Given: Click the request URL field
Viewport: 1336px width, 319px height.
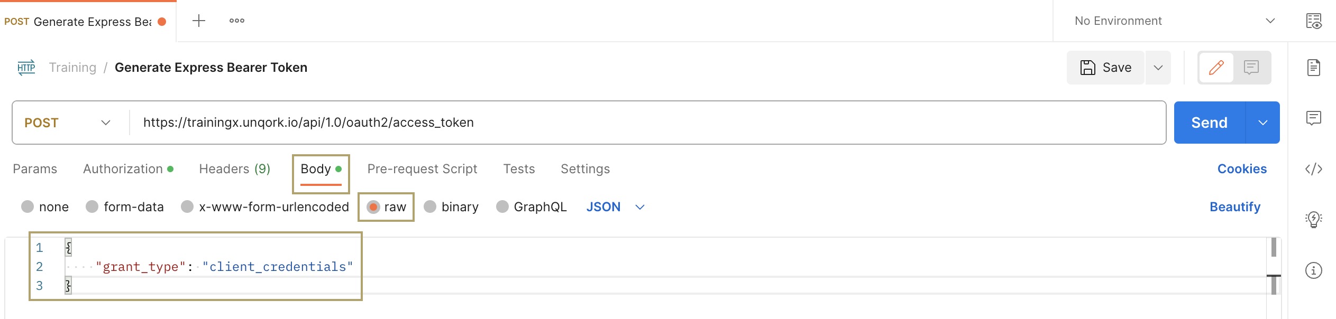Looking at the screenshot, I should tap(647, 123).
